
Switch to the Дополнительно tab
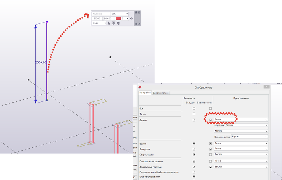(161, 93)
